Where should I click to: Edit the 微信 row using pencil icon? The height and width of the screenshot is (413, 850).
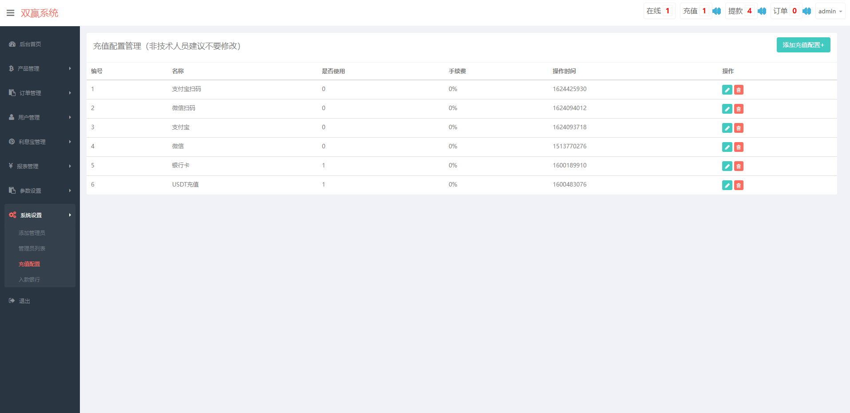(727, 147)
